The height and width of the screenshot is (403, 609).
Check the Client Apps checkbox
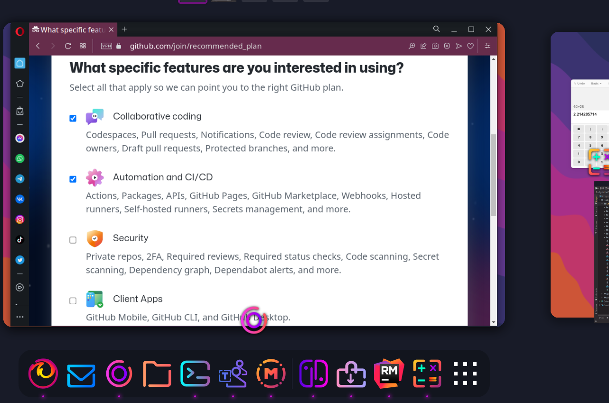pos(73,300)
